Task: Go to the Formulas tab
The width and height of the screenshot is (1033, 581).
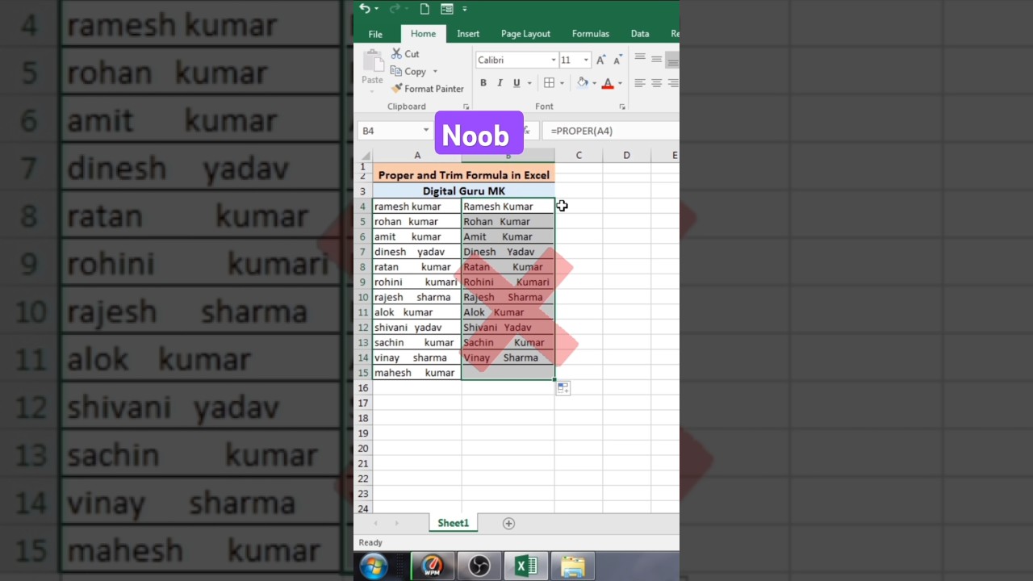Action: (x=591, y=34)
